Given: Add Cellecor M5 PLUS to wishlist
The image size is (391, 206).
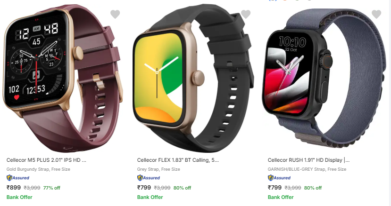Looking at the screenshot, I should click(x=115, y=14).
